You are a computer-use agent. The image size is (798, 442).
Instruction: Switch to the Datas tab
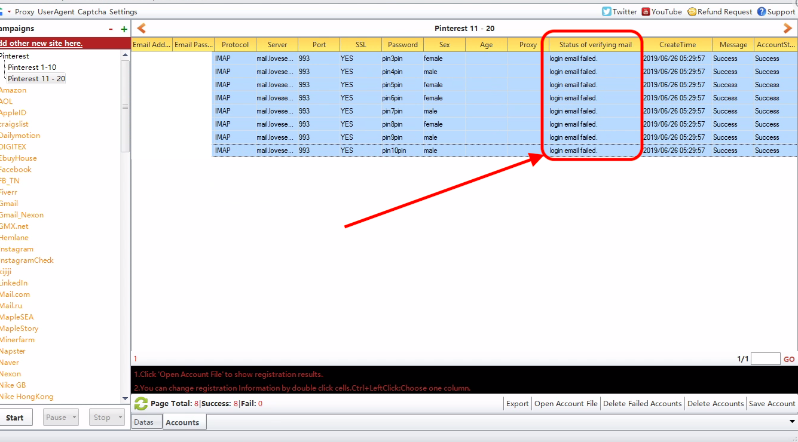pyautogui.click(x=143, y=422)
